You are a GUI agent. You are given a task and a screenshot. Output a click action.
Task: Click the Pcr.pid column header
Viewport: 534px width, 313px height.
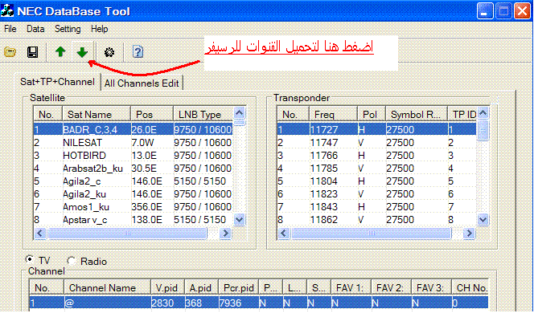238,287
